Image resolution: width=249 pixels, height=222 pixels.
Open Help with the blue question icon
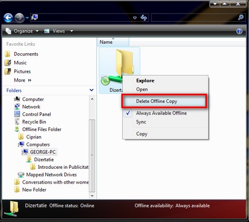[239, 31]
